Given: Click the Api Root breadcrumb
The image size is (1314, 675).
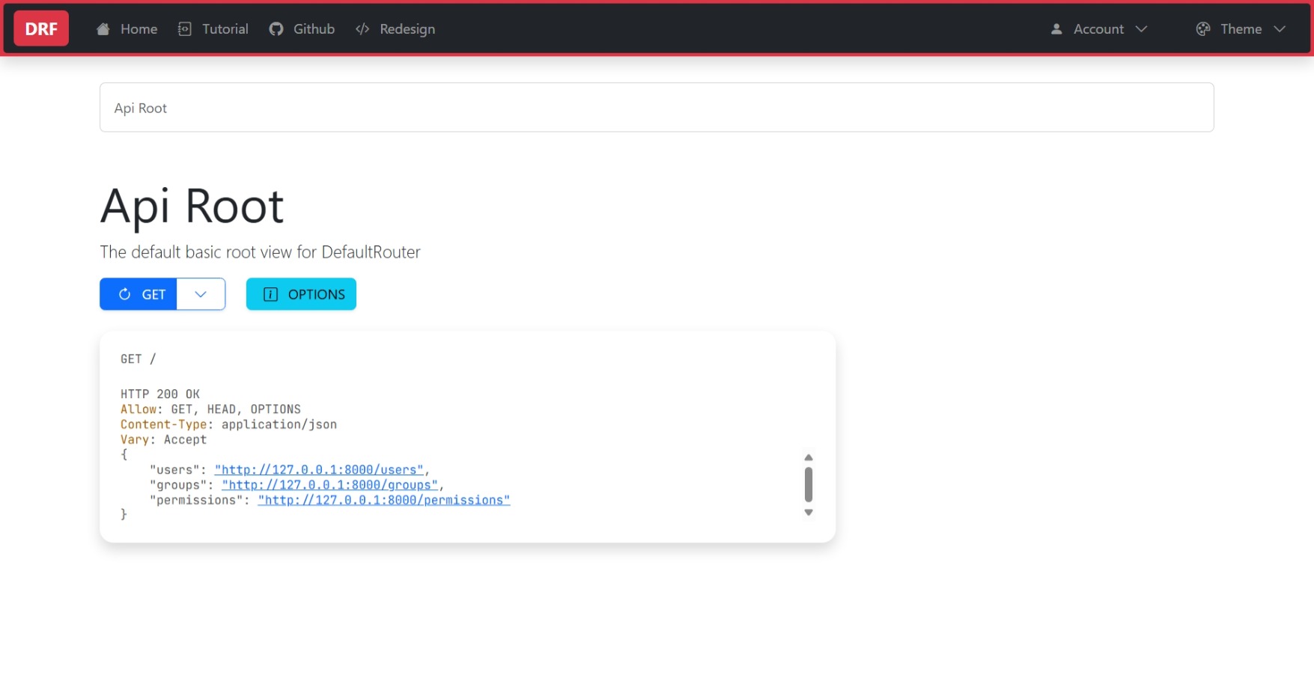Looking at the screenshot, I should [x=140, y=108].
